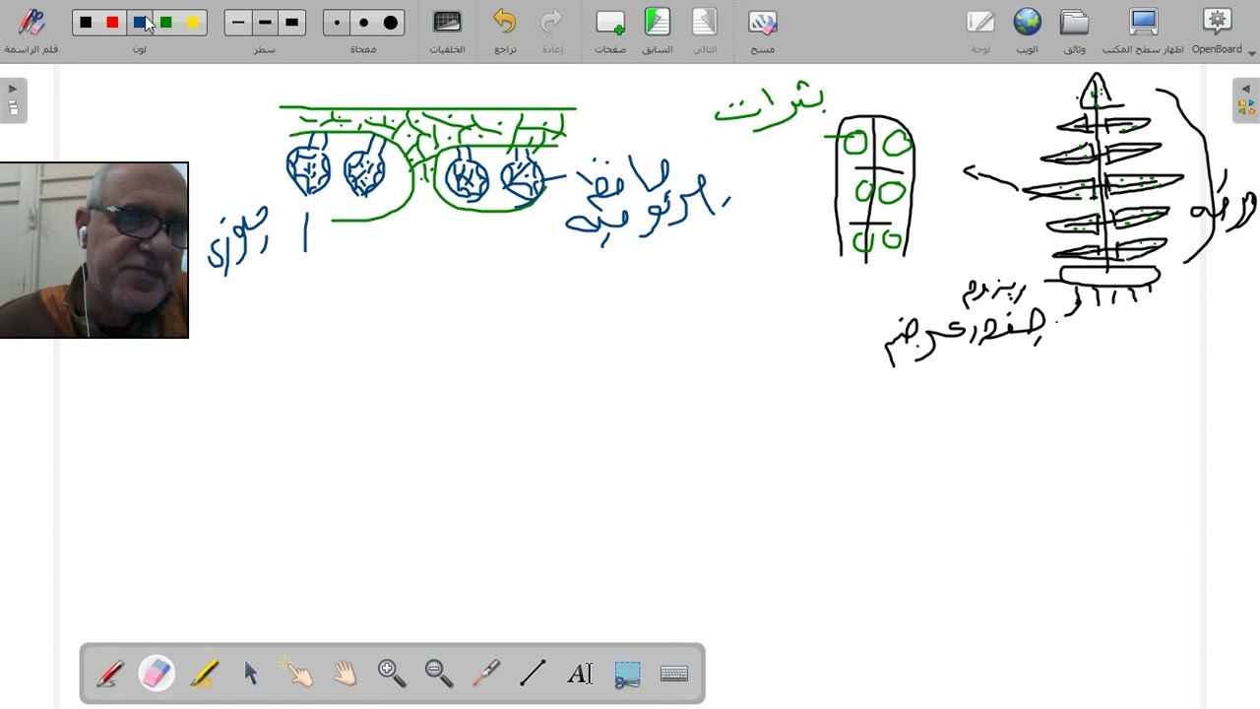This screenshot has height=709, width=1260.
Task: Pick the yellow pen color
Action: (x=193, y=23)
